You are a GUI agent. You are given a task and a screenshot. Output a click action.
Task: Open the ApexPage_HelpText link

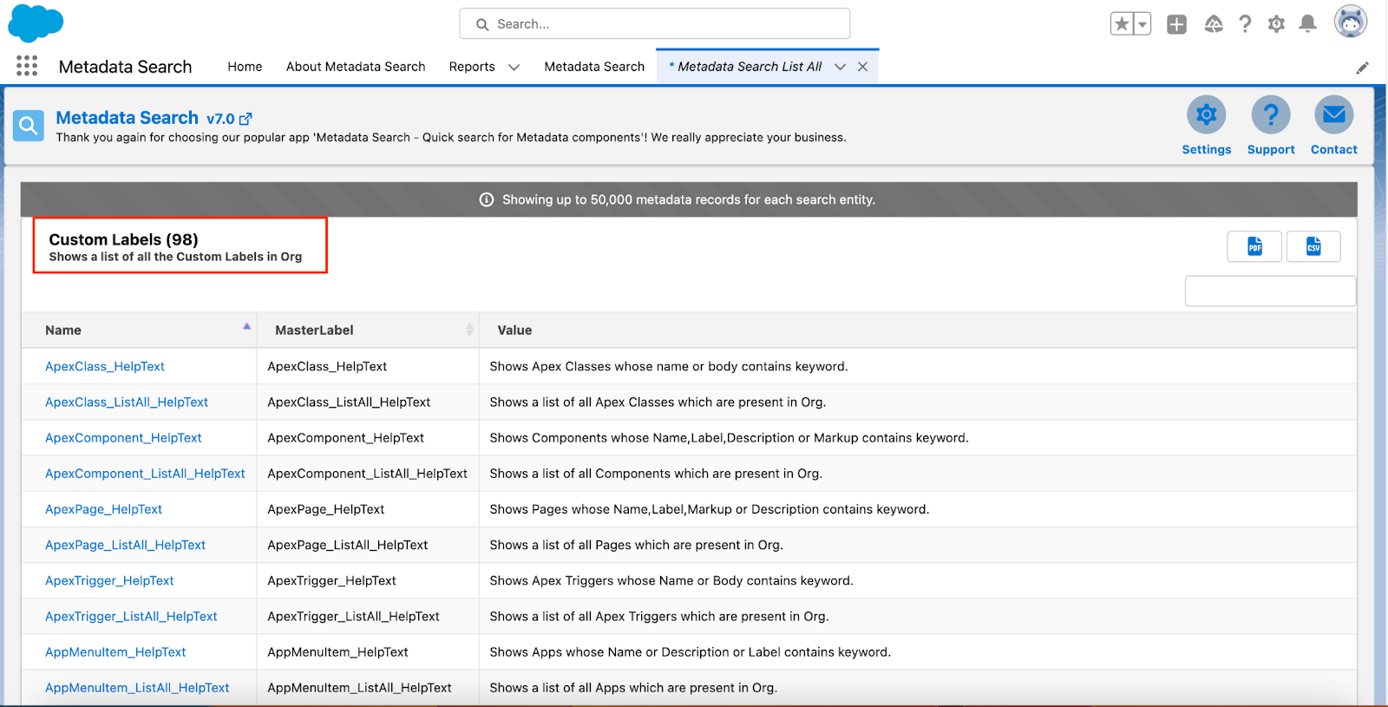(103, 509)
